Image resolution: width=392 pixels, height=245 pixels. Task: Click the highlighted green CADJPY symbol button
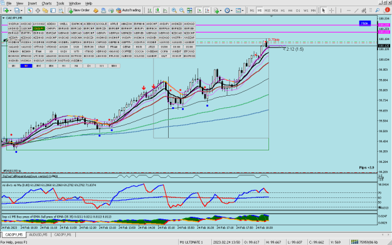[x=39, y=28]
